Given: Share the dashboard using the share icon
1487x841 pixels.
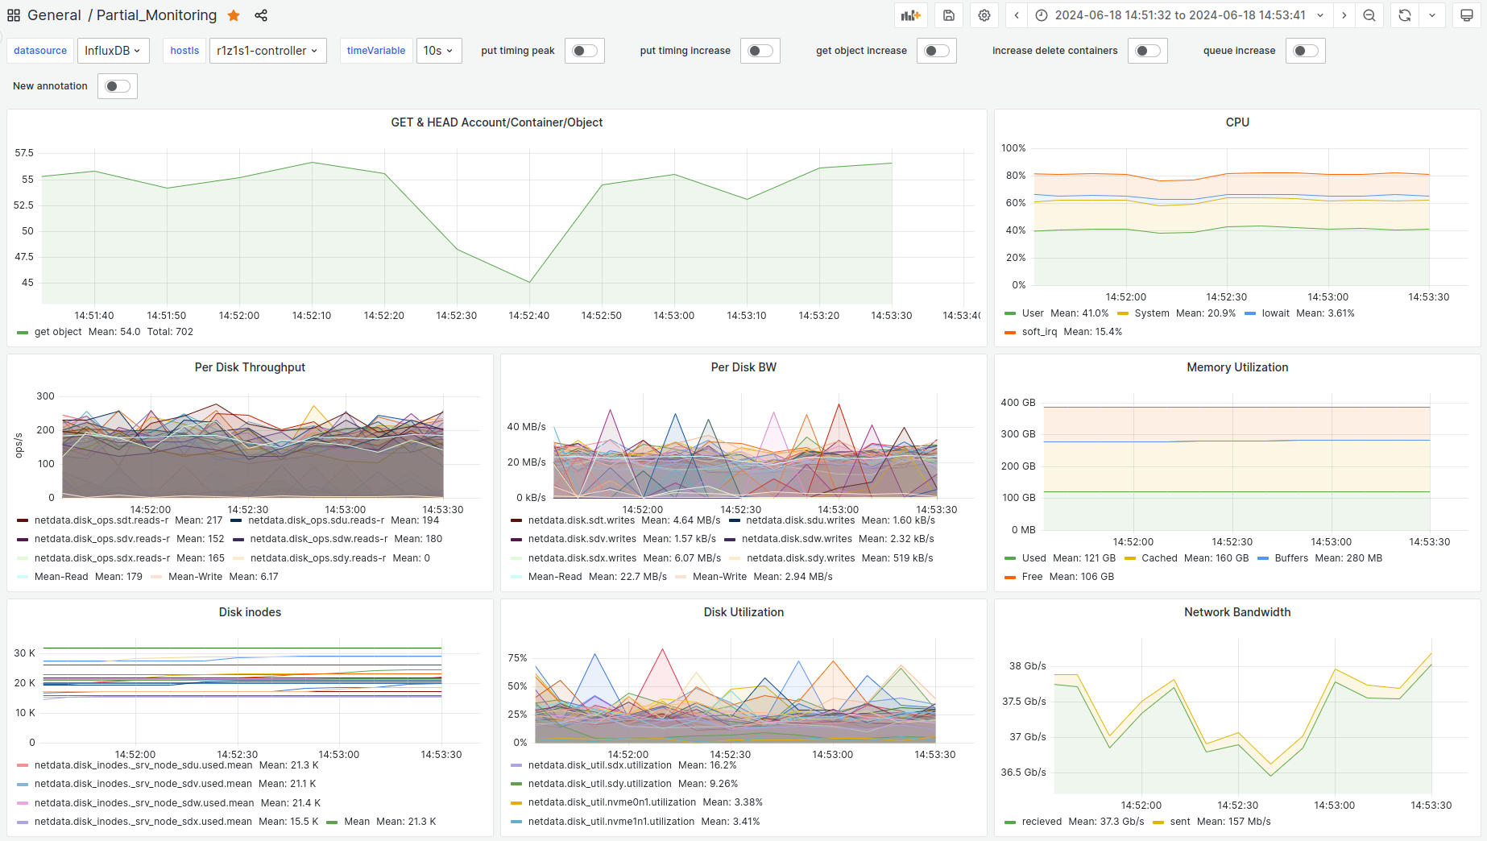Looking at the screenshot, I should point(261,15).
